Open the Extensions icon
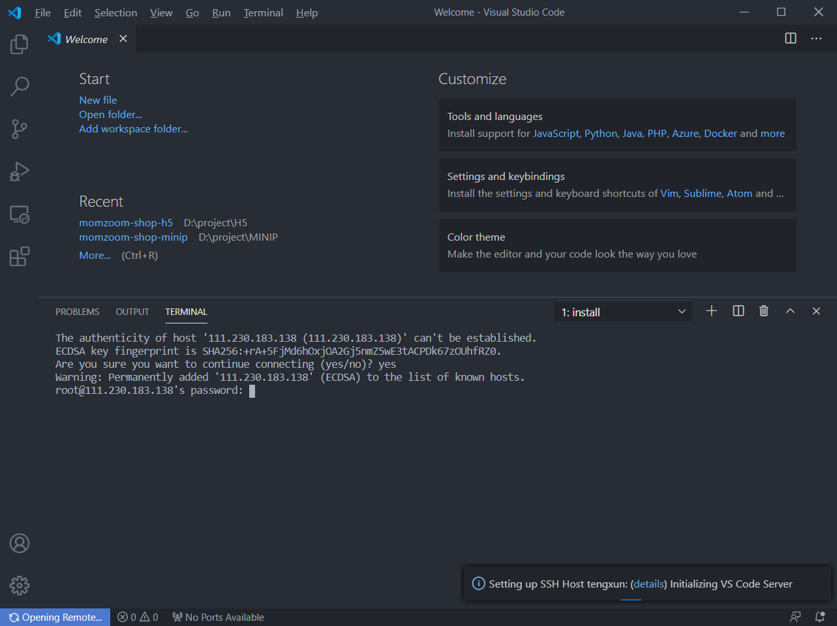 click(19, 256)
